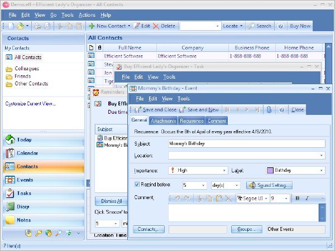Click the Paste icon in Comment toolbar

click(x=219, y=198)
